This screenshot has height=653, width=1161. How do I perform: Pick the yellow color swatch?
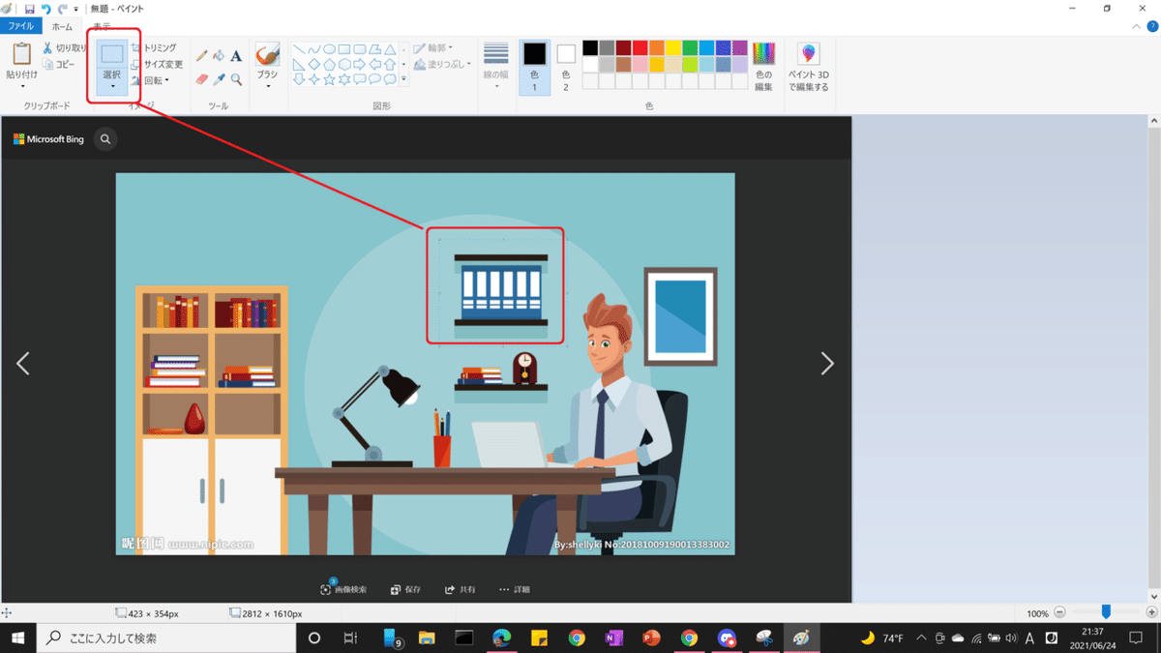[673, 47]
